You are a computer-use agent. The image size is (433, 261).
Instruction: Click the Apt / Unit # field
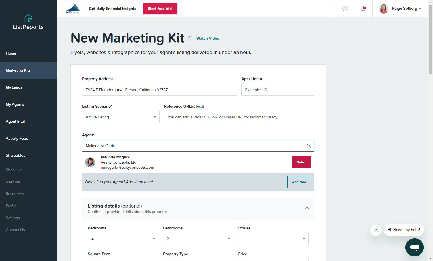(x=278, y=90)
